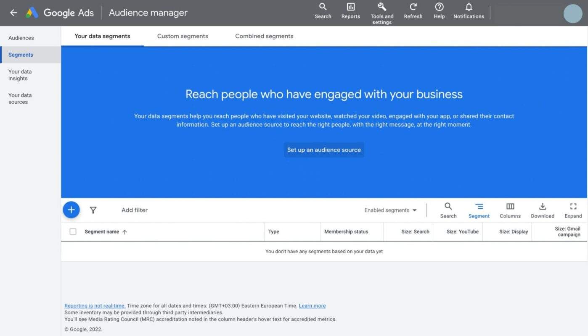Click Set up an audience source
The height and width of the screenshot is (336, 588).
pyautogui.click(x=324, y=150)
